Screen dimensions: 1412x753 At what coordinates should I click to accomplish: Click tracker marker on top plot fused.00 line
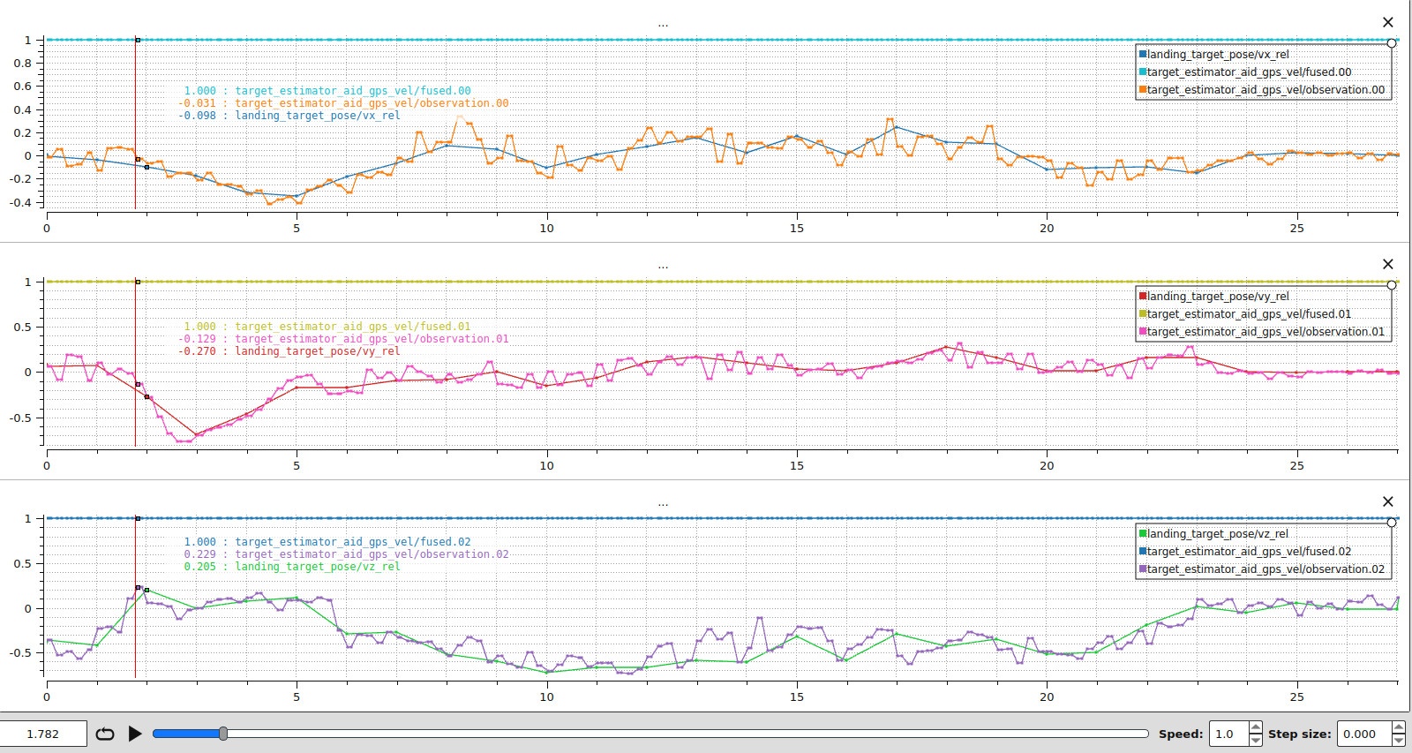(138, 40)
